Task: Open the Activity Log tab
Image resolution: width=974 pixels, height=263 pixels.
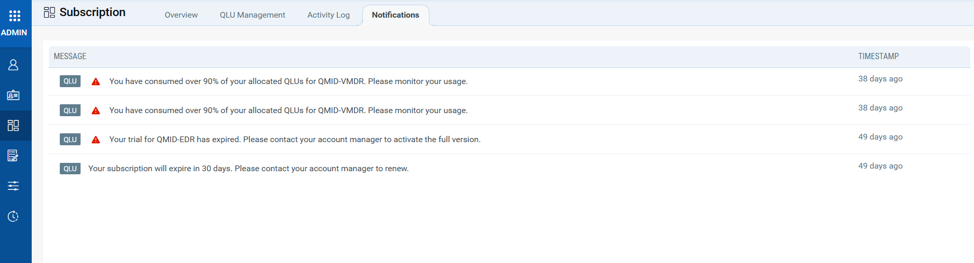Action: coord(328,15)
